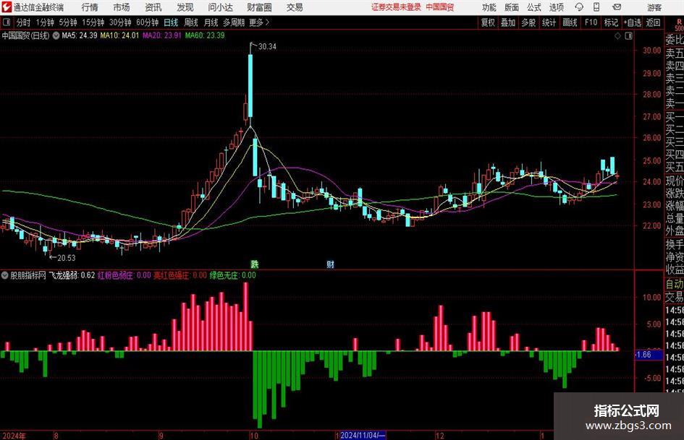Screen dimensions: 684x440
Task: Open F10 company info
Action: pyautogui.click(x=591, y=22)
